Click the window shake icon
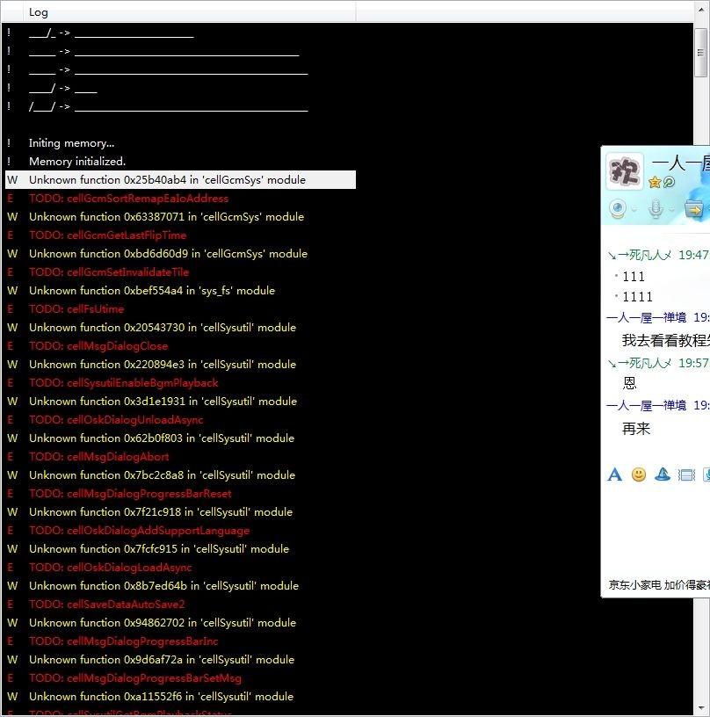This screenshot has width=710, height=717. [x=686, y=475]
